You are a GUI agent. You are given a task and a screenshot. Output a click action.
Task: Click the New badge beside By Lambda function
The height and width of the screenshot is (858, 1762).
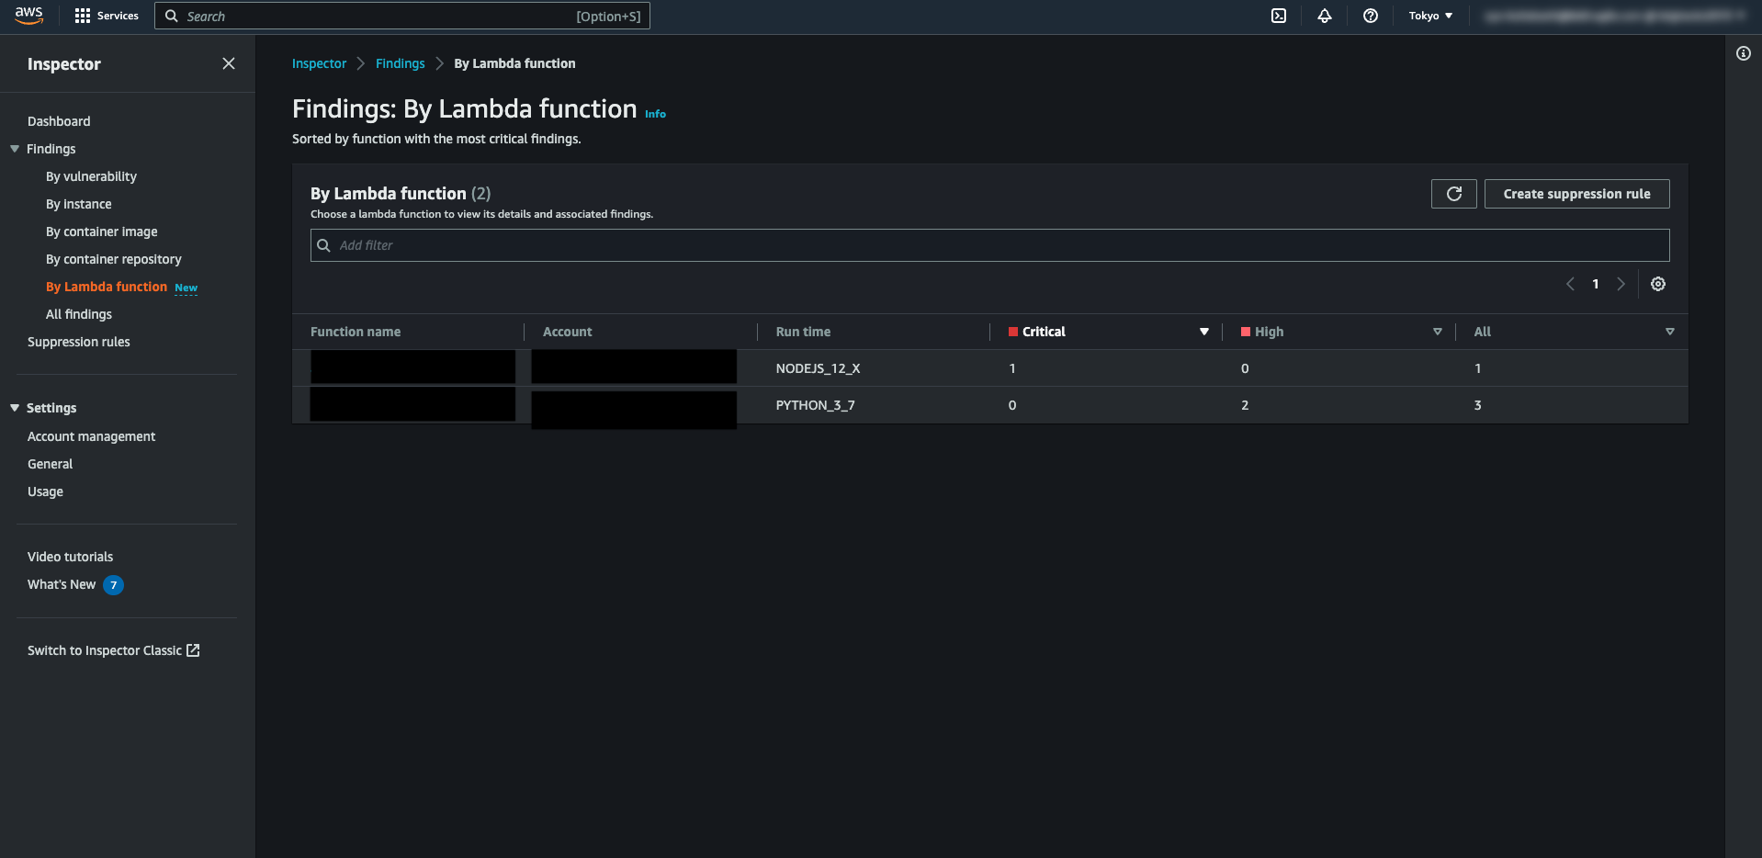click(x=186, y=288)
